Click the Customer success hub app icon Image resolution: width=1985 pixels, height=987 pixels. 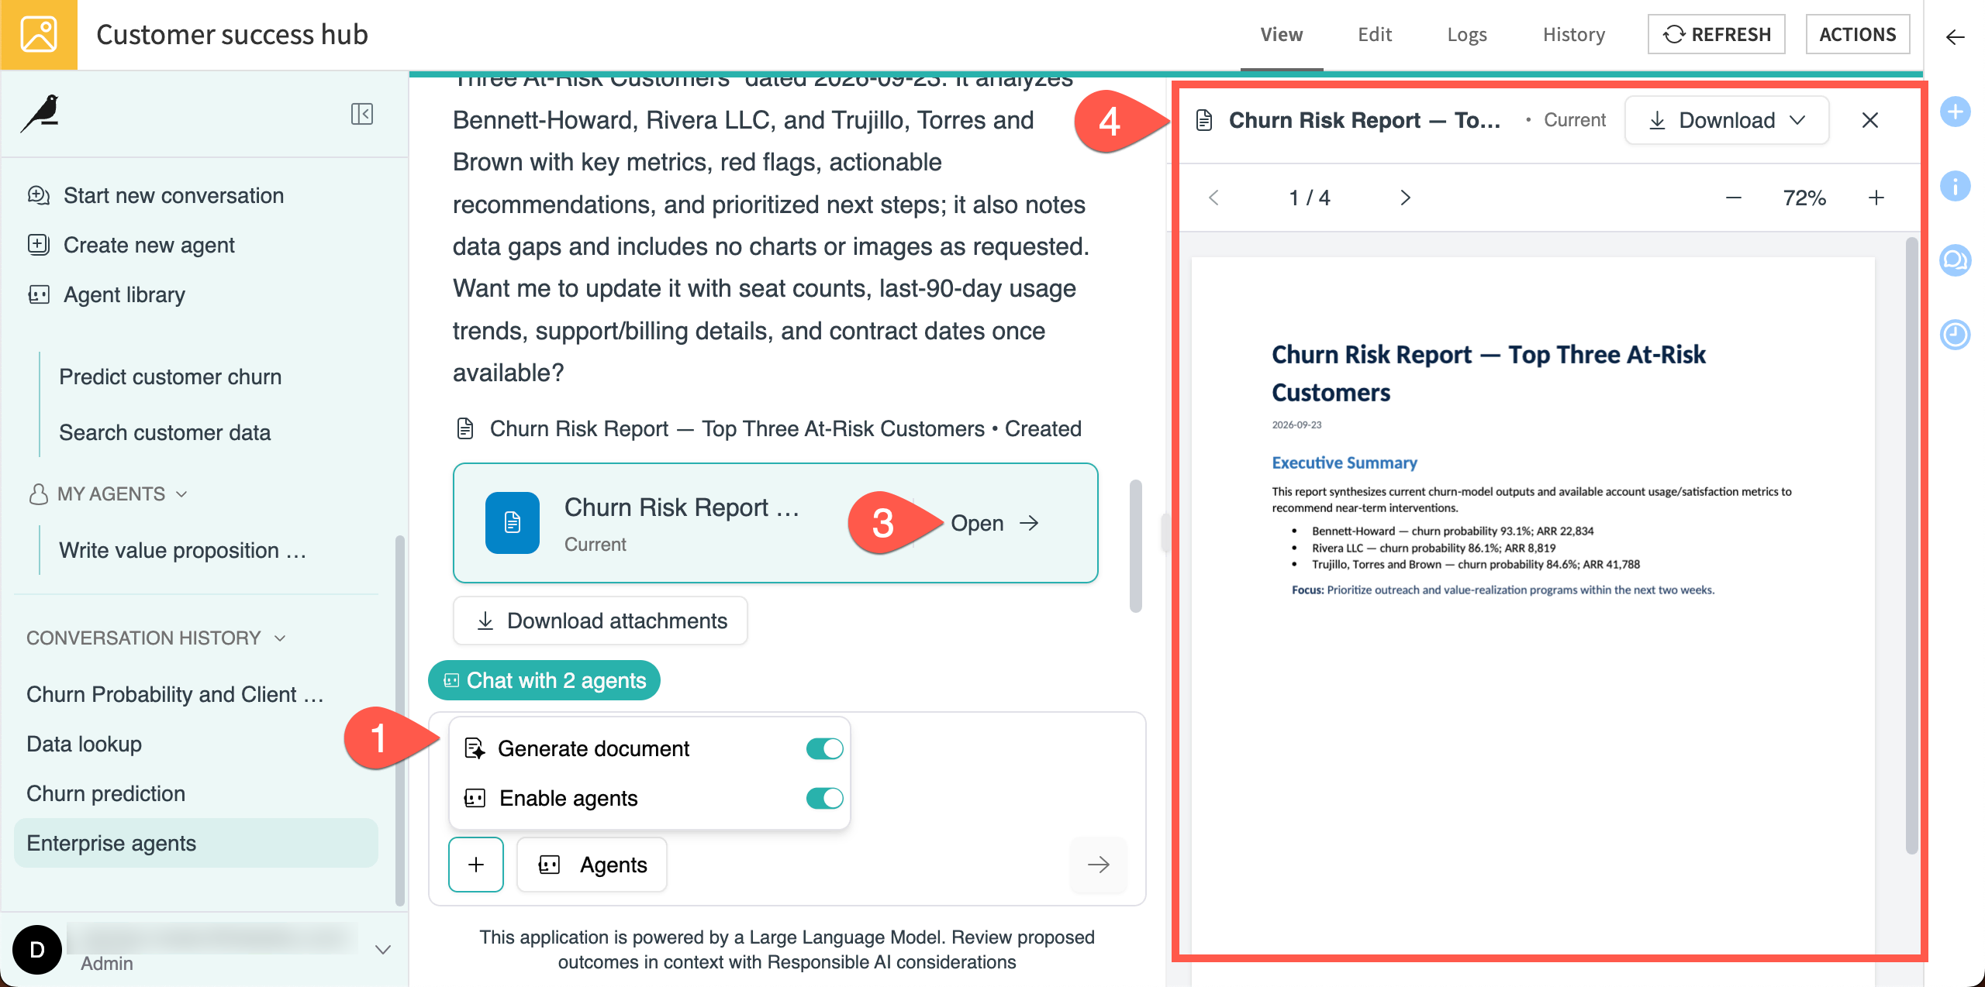[38, 35]
